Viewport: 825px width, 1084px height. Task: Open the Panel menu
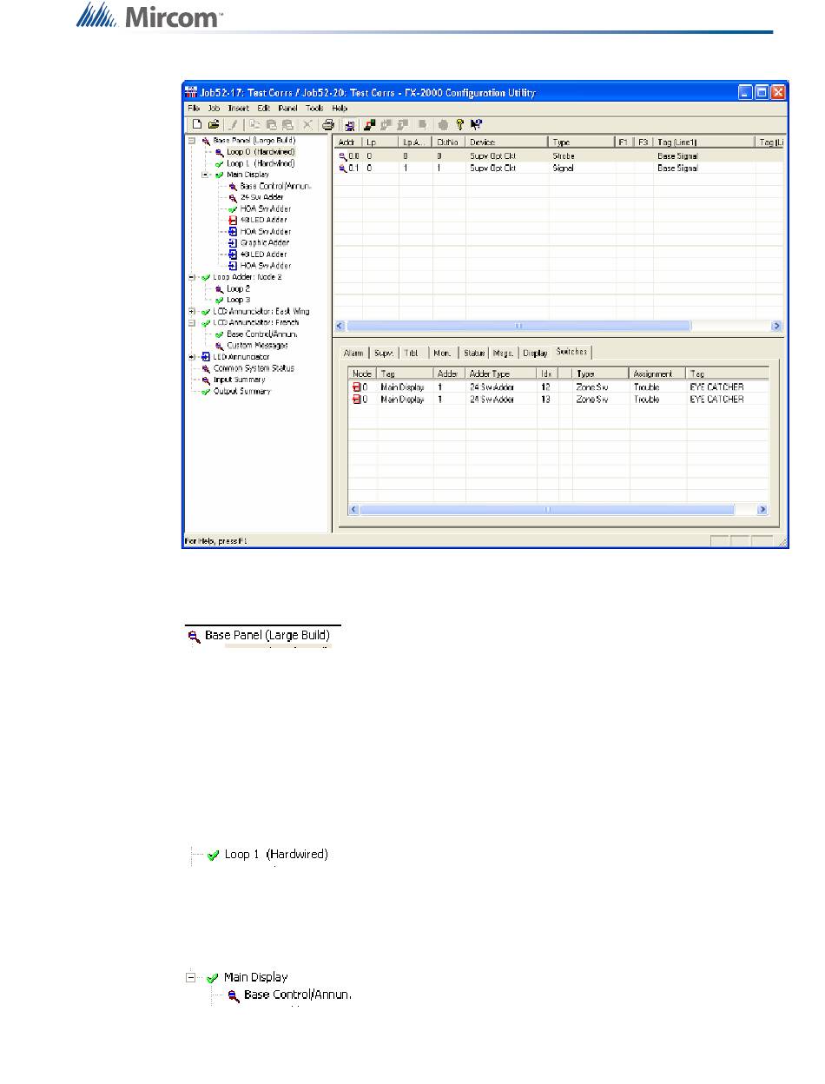(288, 108)
